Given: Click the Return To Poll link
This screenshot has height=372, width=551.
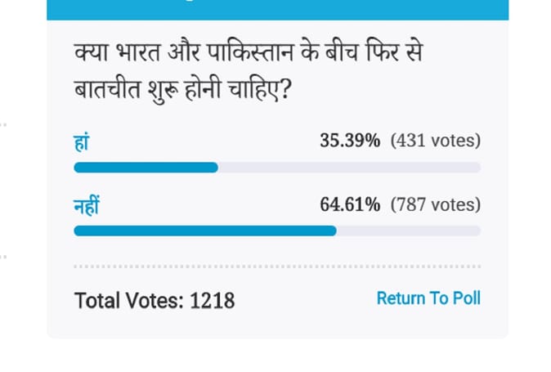Looking at the screenshot, I should click(428, 298).
